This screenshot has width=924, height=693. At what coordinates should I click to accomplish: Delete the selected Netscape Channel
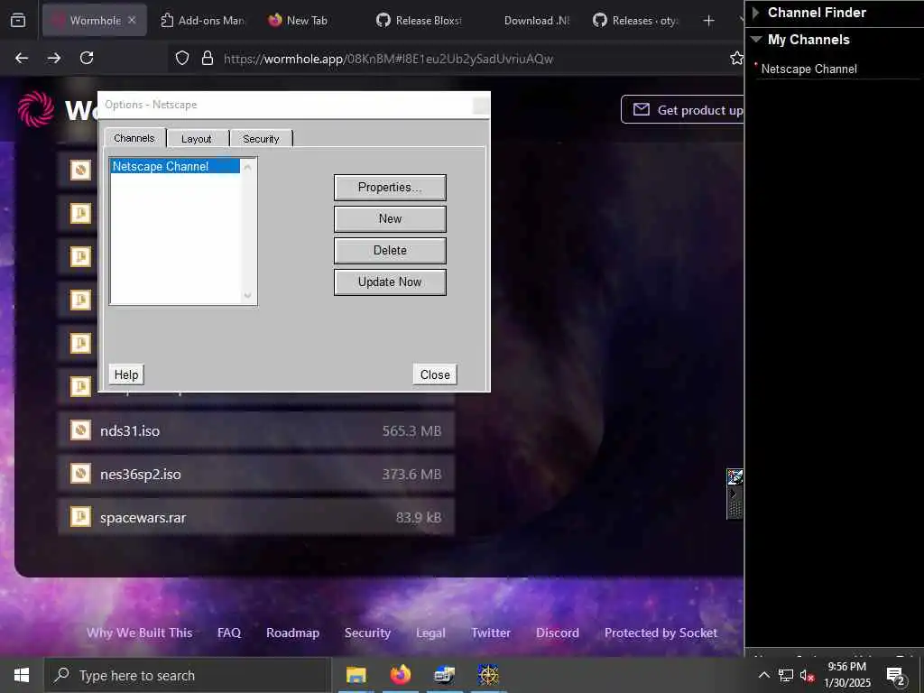click(390, 251)
